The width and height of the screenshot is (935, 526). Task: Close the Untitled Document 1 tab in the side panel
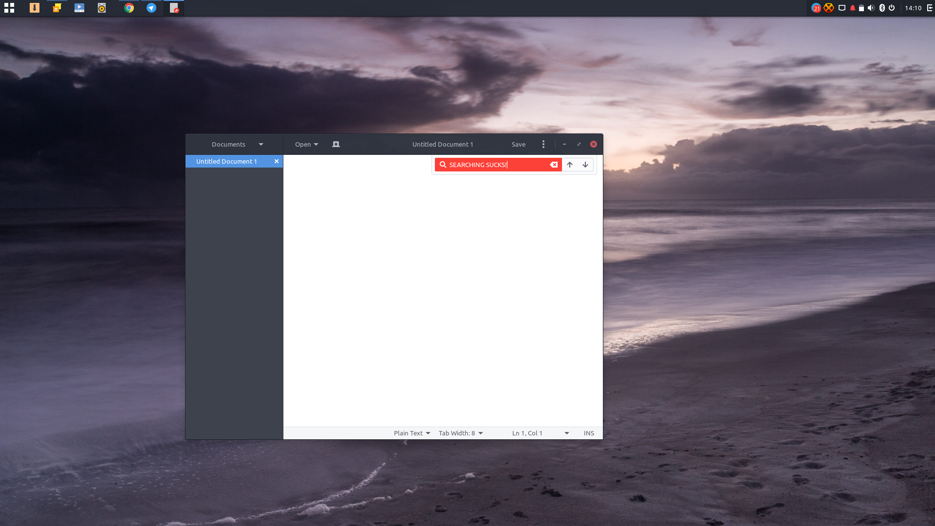point(277,161)
